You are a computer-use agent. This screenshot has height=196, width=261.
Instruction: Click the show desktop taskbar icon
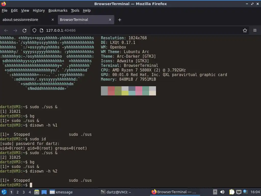pos(44,192)
